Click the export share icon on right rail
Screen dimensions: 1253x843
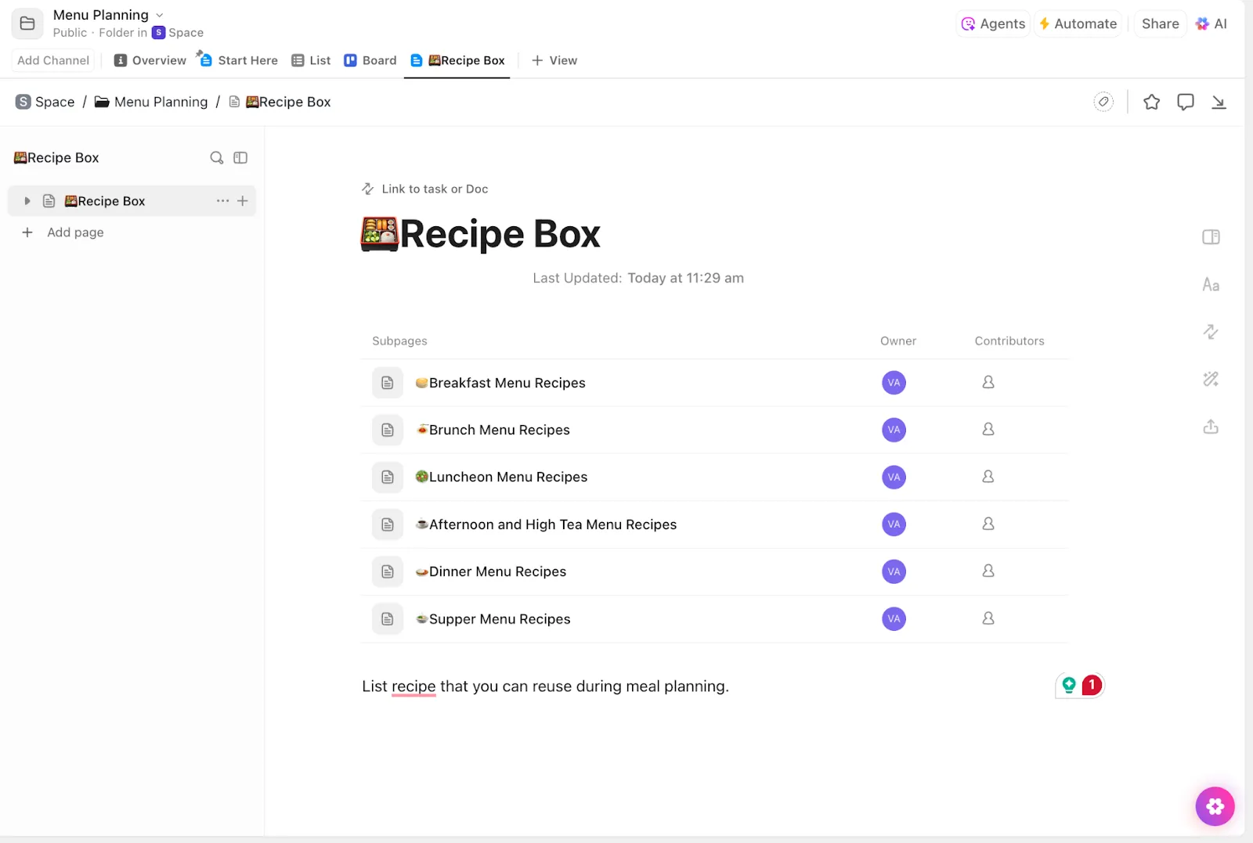tap(1211, 427)
